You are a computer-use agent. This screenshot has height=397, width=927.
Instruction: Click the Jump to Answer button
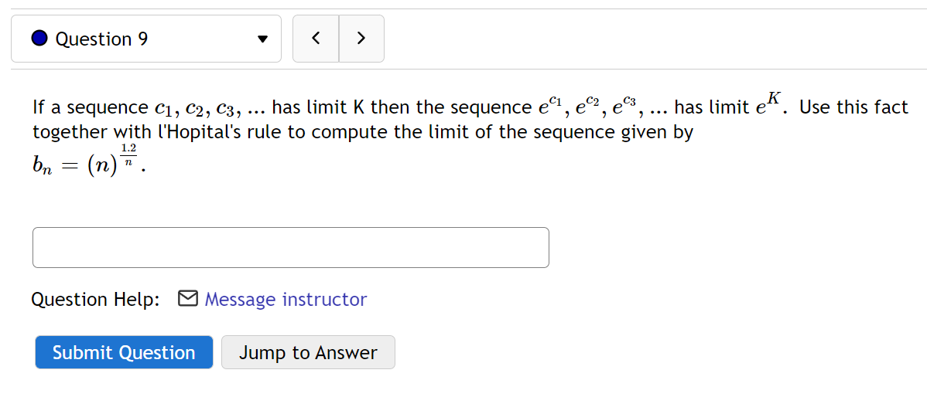pos(308,352)
